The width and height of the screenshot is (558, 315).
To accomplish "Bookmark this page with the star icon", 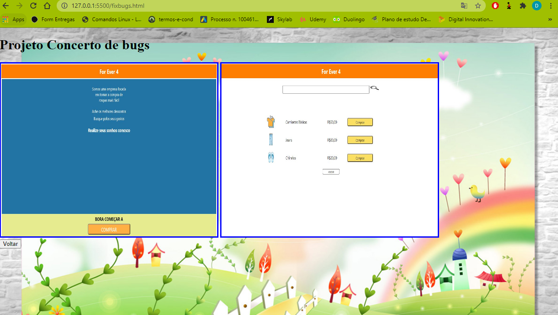I will 478,6.
